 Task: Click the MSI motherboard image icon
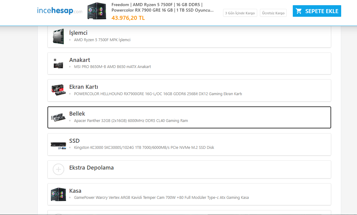tap(58, 64)
